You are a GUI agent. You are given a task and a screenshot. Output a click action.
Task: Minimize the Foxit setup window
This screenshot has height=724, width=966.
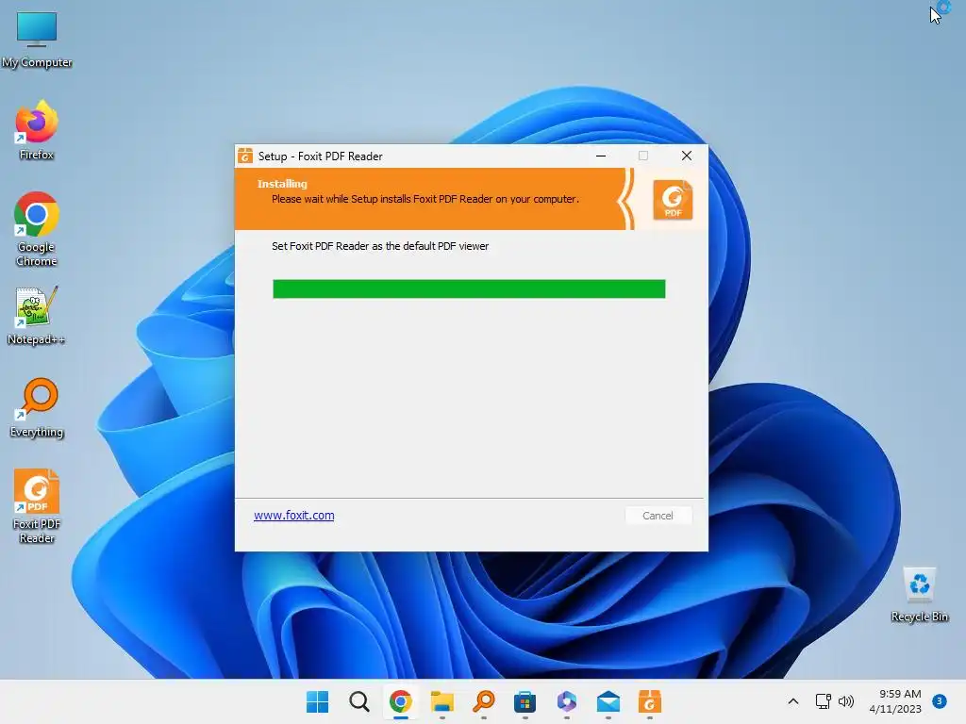pyautogui.click(x=601, y=156)
